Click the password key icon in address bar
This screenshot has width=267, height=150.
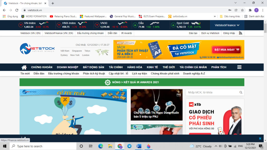230,10
